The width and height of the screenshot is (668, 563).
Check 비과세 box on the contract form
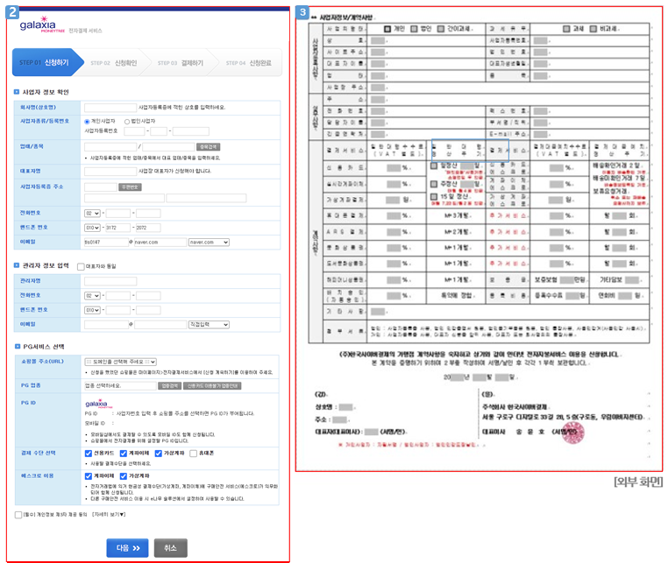[x=593, y=29]
